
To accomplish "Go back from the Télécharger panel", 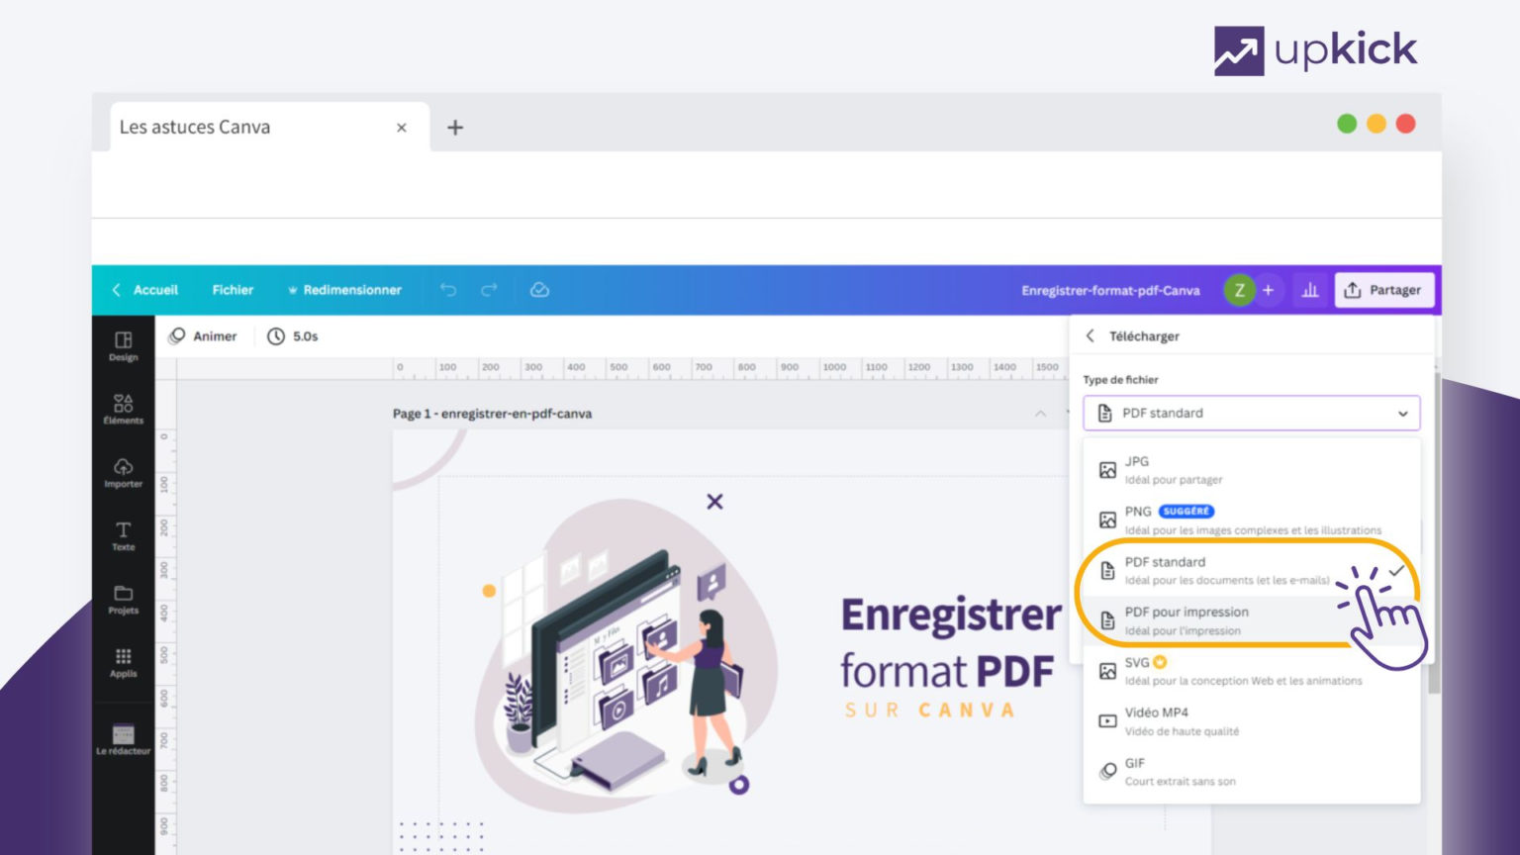I will (x=1090, y=335).
